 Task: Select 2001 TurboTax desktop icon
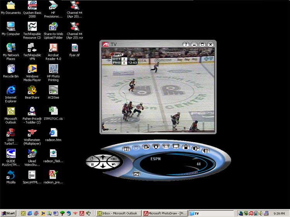11,136
